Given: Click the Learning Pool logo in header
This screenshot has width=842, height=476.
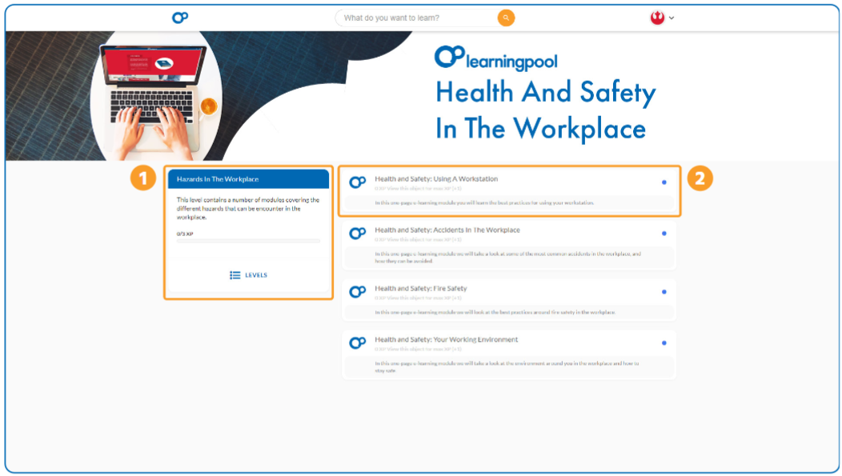Looking at the screenshot, I should point(180,18).
